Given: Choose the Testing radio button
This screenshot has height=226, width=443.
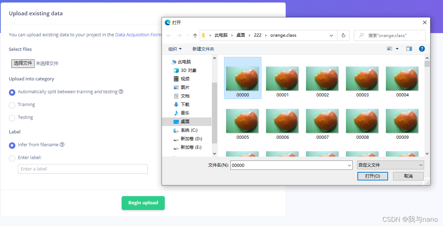Looking at the screenshot, I should click(12, 117).
